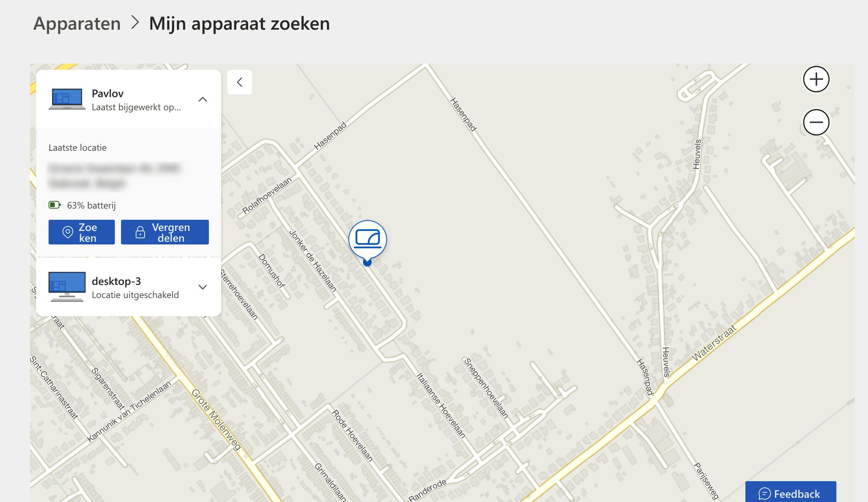Image resolution: width=868 pixels, height=502 pixels.
Task: Click the Mijn apparaat zoeken heading
Action: click(x=239, y=24)
